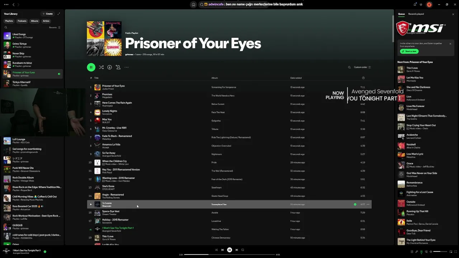Screen dimensions: 459x258
Task: Sort tracks by duration clock column
Action: [363, 78]
